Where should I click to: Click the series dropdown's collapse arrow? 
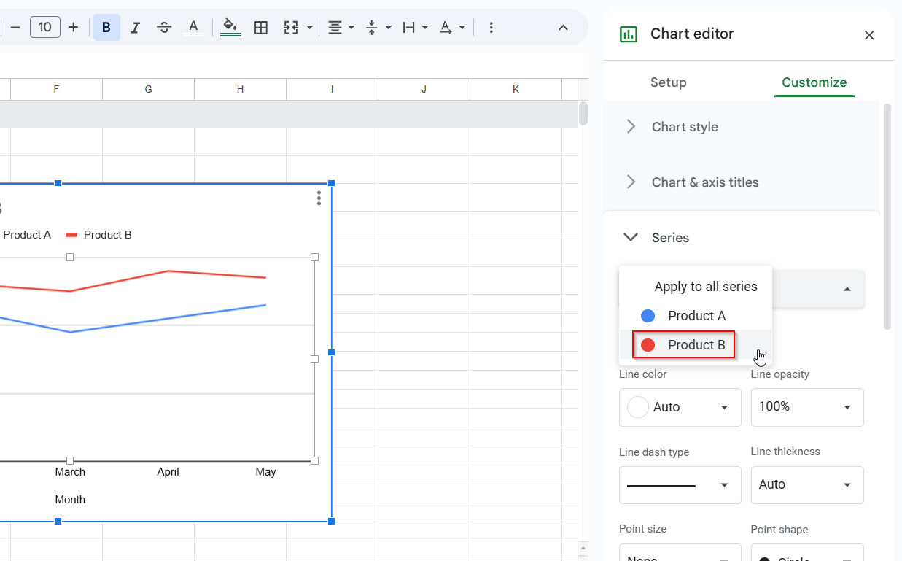[847, 290]
